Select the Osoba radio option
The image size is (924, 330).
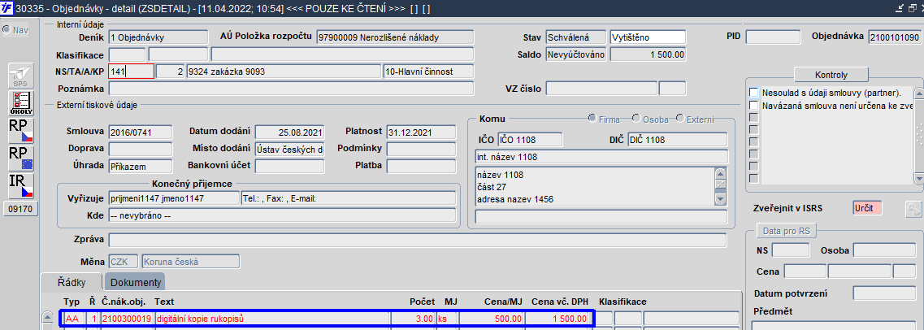click(x=636, y=119)
